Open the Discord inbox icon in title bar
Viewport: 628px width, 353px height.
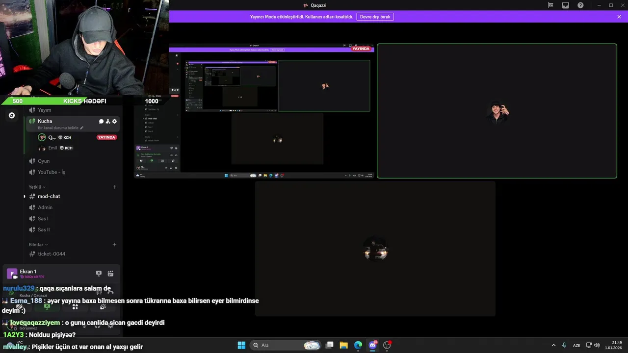tap(565, 5)
